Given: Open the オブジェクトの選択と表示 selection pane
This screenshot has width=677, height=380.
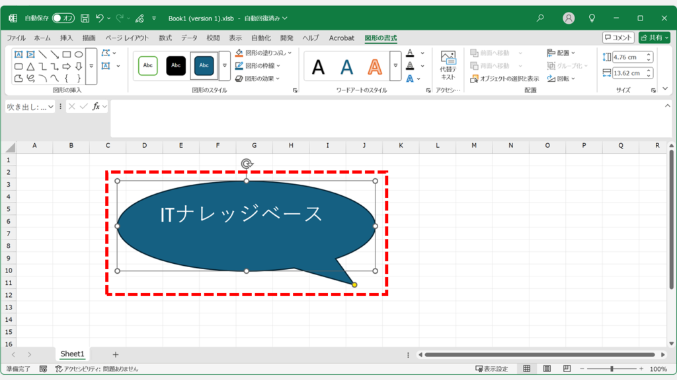Looking at the screenshot, I should point(504,79).
